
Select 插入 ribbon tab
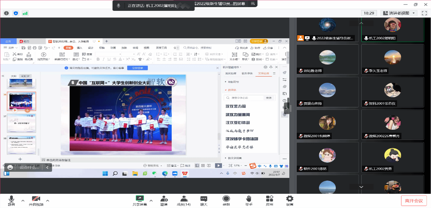click(x=80, y=48)
